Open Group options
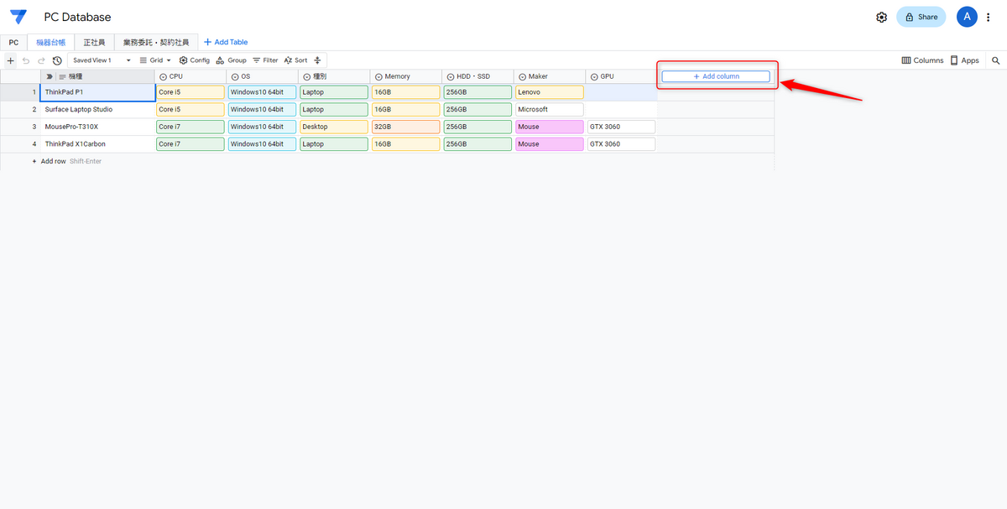 231,60
